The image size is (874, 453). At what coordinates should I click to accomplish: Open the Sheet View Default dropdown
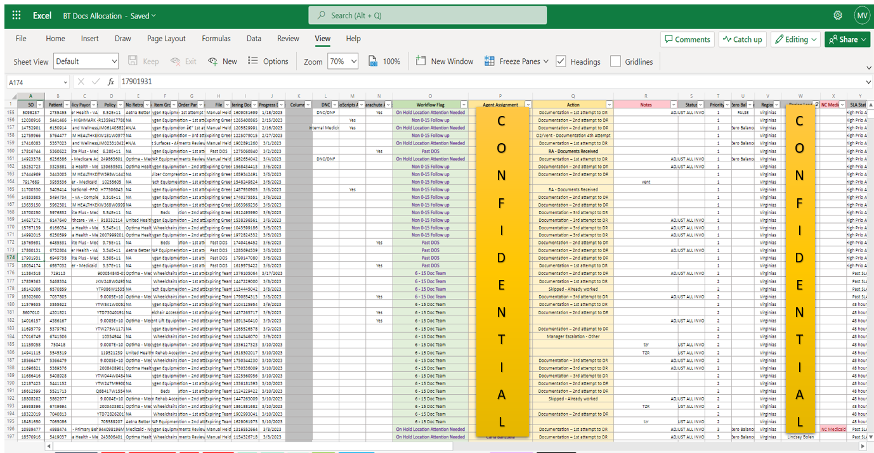[x=86, y=61]
